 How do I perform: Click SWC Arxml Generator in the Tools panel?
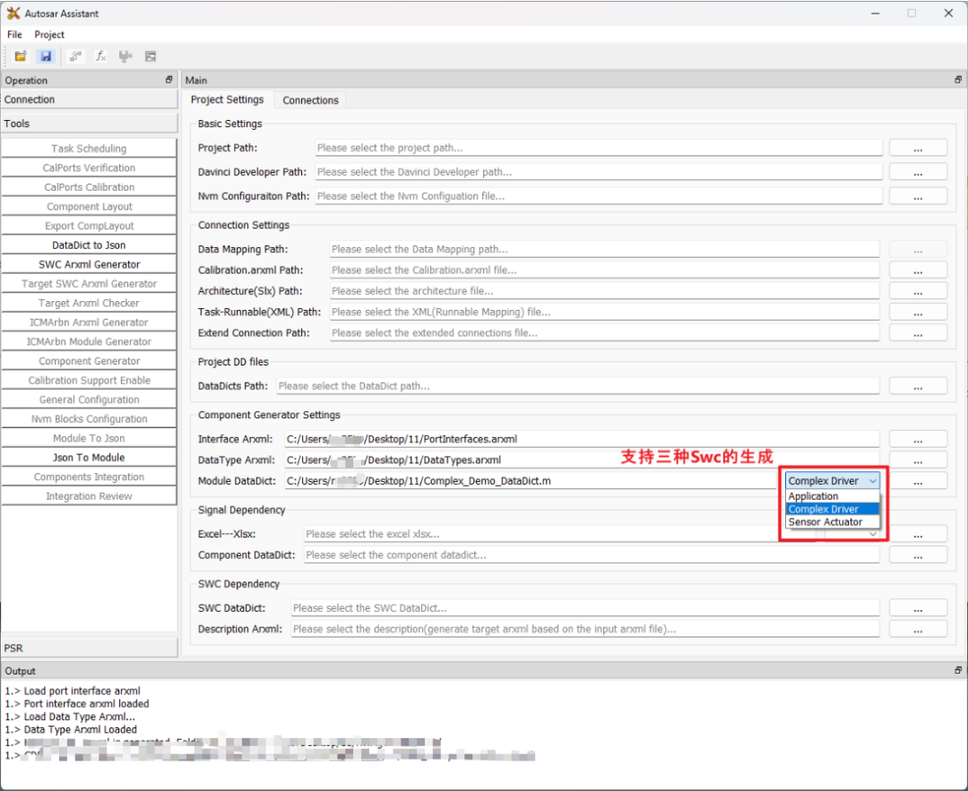click(90, 263)
